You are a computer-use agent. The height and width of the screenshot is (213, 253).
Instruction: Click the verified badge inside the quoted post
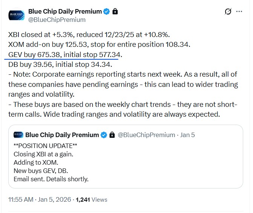click(x=104, y=135)
